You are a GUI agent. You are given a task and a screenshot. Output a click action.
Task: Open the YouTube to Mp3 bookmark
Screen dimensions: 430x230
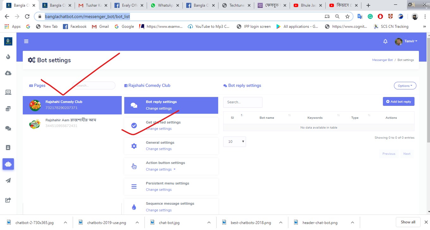point(209,27)
